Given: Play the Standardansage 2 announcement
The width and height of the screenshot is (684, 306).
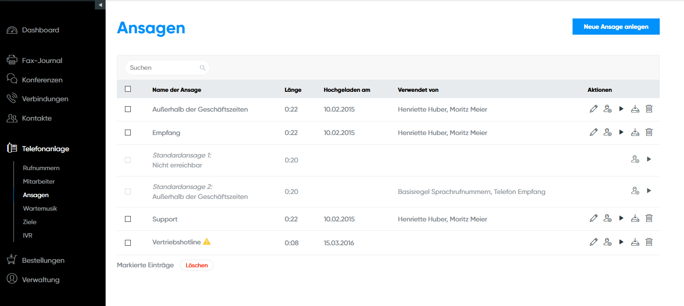Looking at the screenshot, I should (x=649, y=191).
